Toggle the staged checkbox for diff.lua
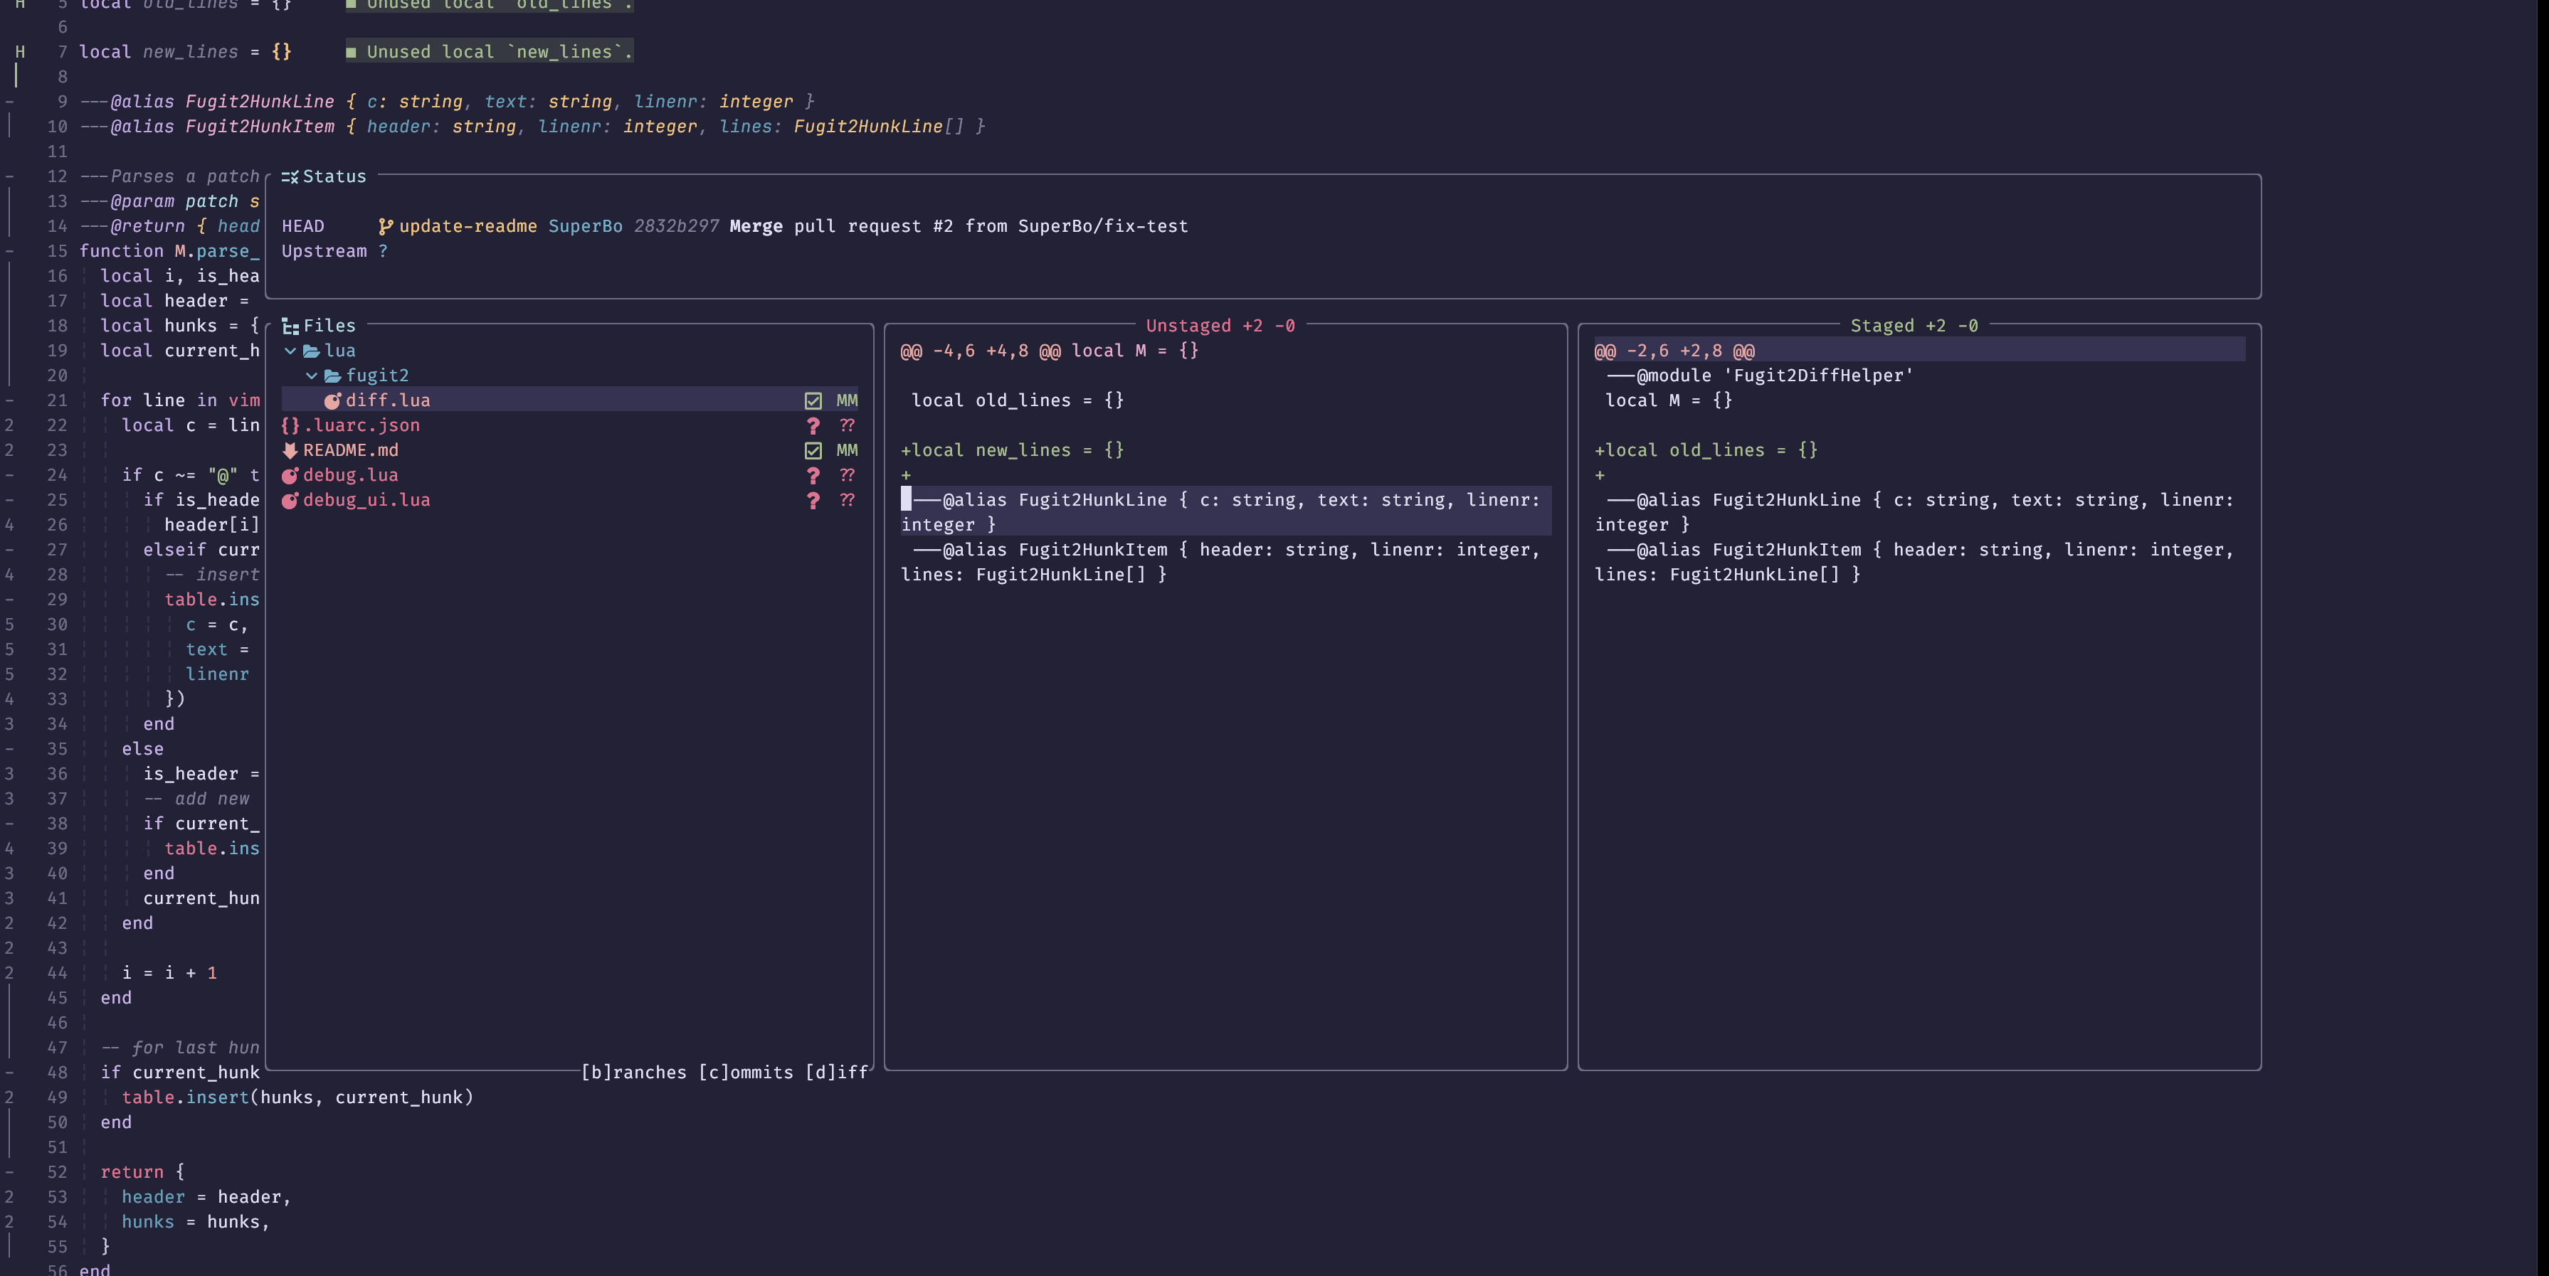This screenshot has height=1276, width=2549. (813, 400)
